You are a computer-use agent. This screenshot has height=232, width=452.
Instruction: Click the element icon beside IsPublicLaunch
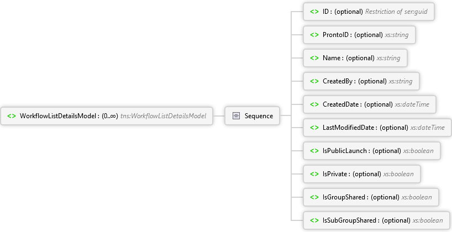pos(314,151)
